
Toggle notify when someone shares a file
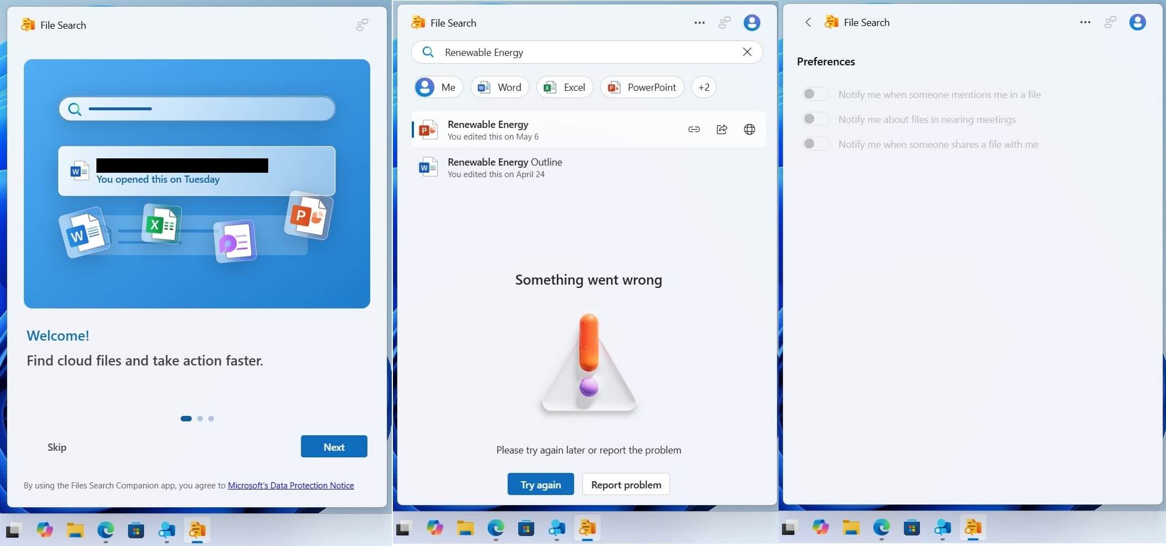tap(816, 144)
